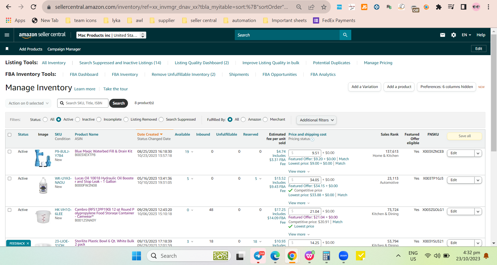This screenshot has height=265, width=497.
Task: Go to the Shipments tab
Action: [x=239, y=75]
